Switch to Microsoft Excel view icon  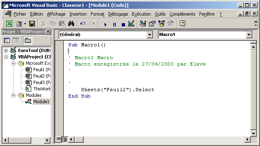coord(9,24)
